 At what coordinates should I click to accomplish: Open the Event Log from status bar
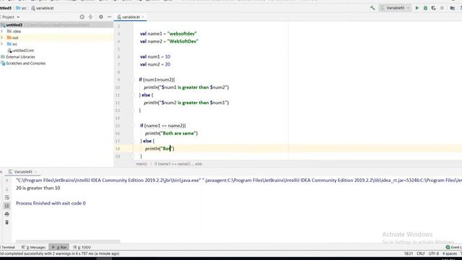coord(454,247)
